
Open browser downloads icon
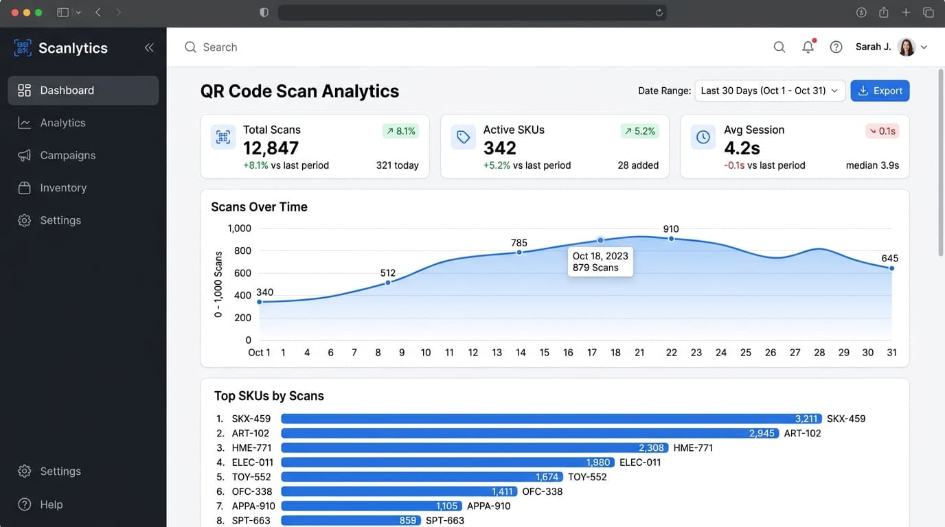coord(861,12)
